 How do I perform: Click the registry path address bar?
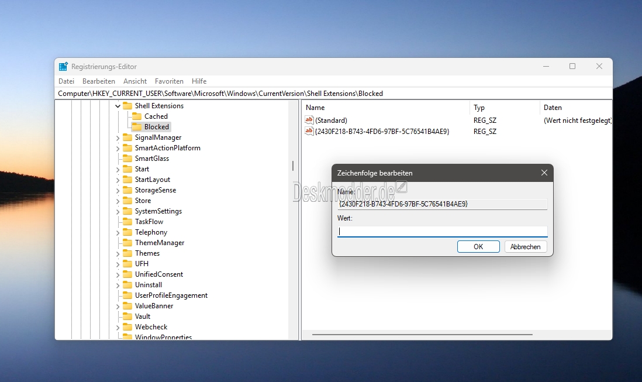(x=333, y=94)
